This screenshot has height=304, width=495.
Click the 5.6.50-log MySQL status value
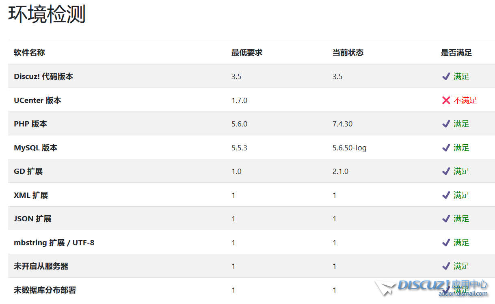coord(349,148)
